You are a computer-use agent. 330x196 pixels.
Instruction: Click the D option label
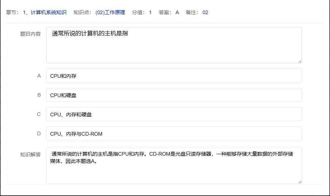click(x=39, y=133)
